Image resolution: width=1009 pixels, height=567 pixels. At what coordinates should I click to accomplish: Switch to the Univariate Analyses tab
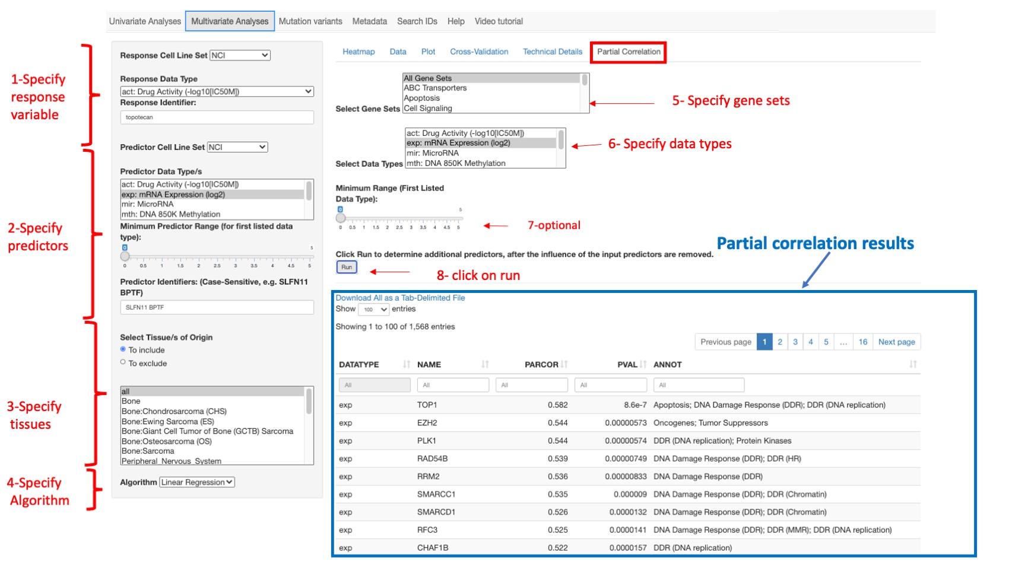point(144,21)
